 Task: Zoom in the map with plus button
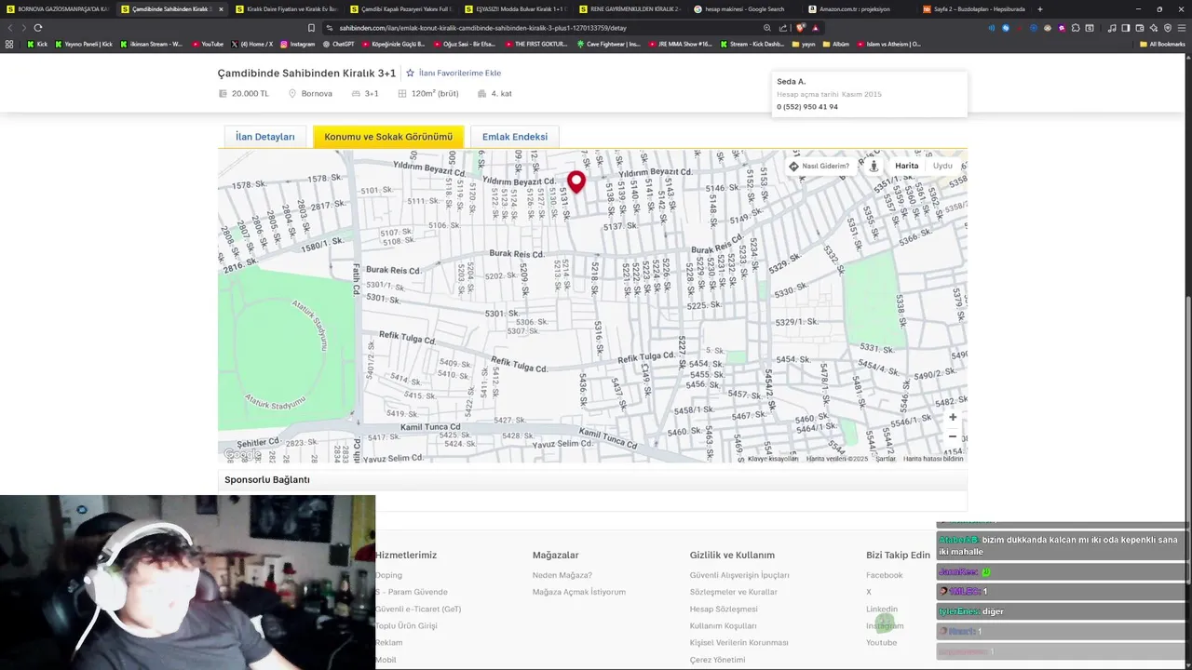click(x=952, y=417)
